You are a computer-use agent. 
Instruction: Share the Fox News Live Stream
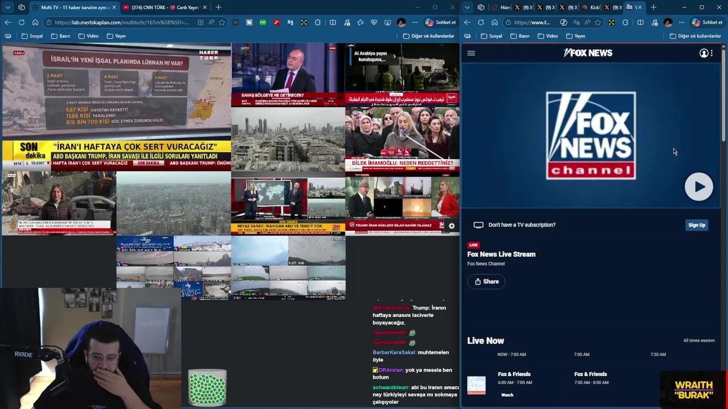(x=487, y=281)
